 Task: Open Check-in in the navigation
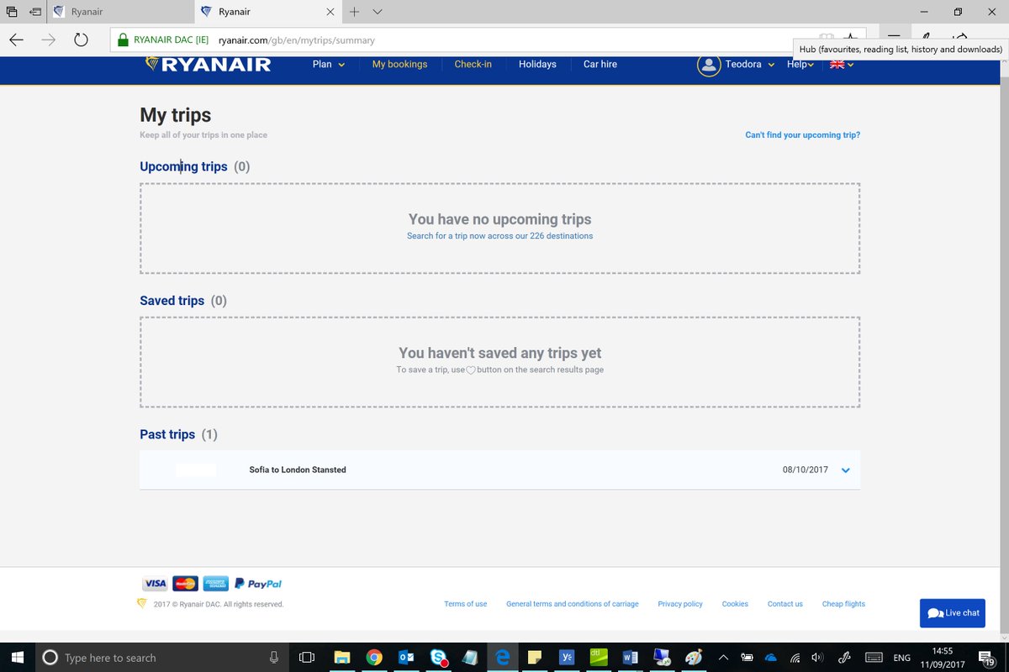(473, 65)
